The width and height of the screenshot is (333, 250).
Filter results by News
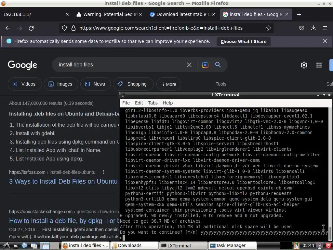tap(96, 84)
